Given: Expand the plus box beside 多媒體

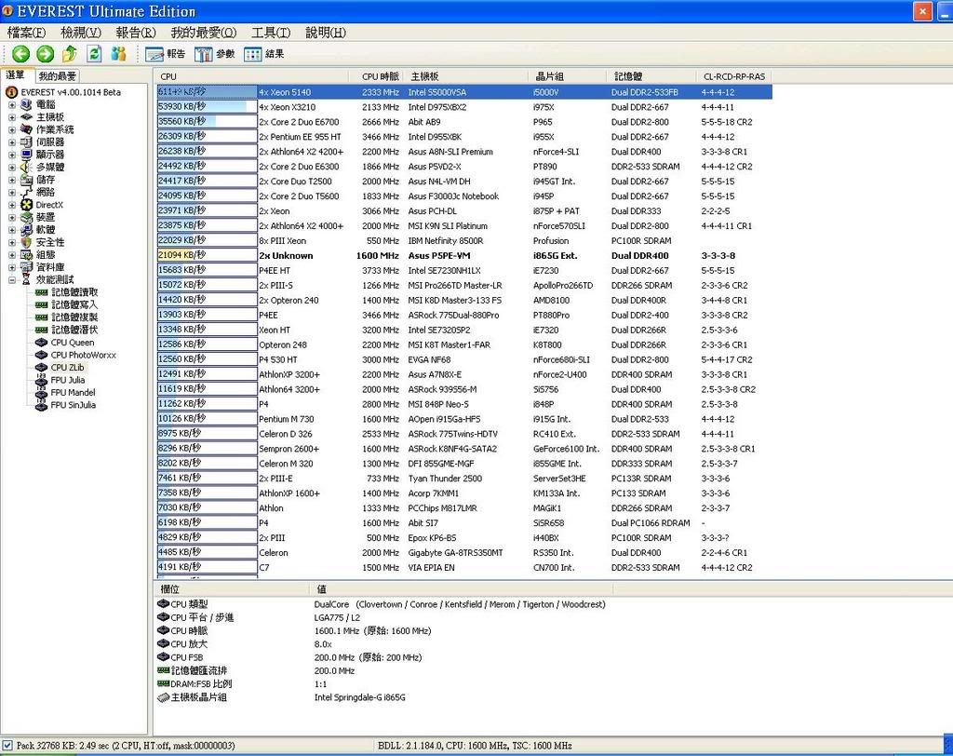Looking at the screenshot, I should tap(12, 168).
